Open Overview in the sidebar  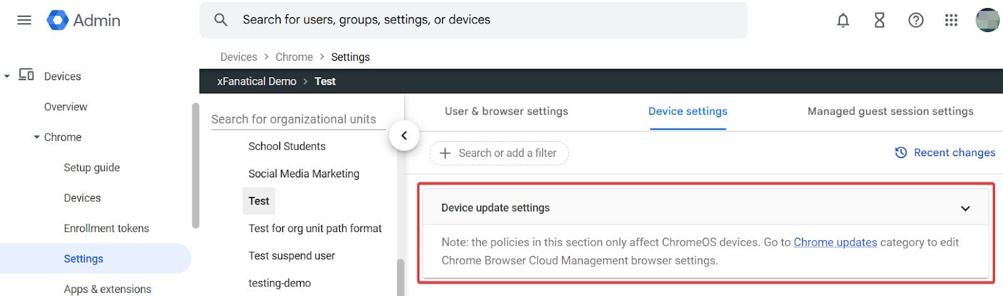click(x=66, y=107)
